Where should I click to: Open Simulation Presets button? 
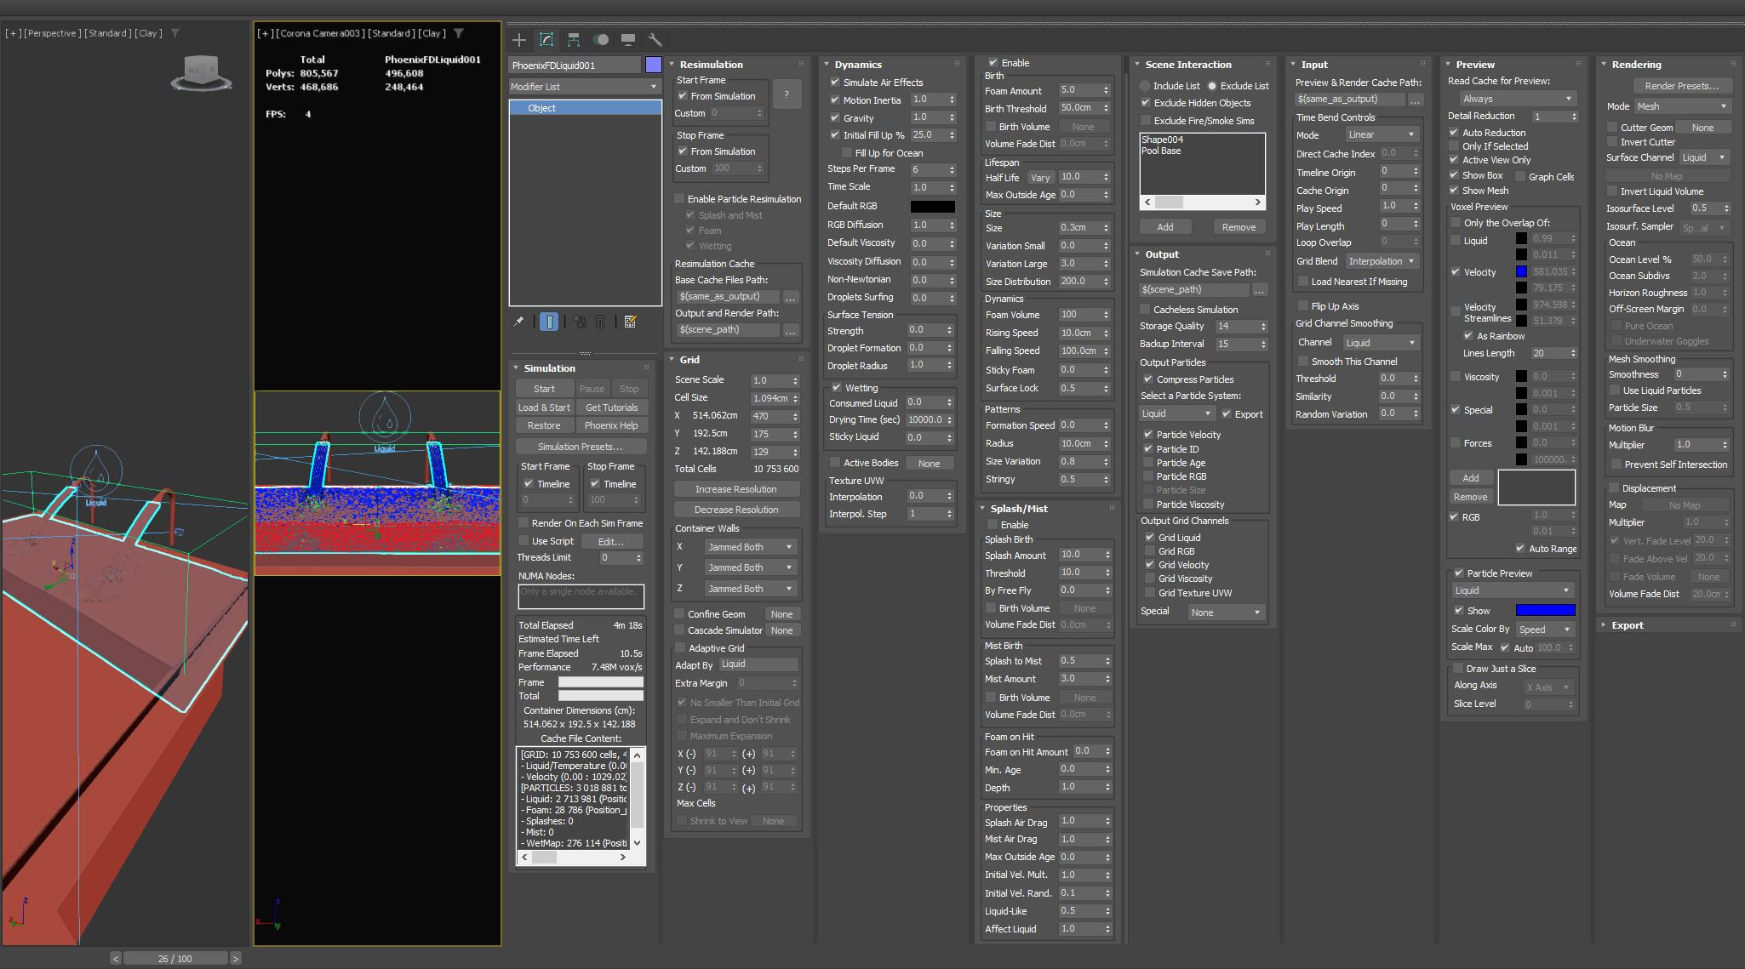pyautogui.click(x=581, y=447)
